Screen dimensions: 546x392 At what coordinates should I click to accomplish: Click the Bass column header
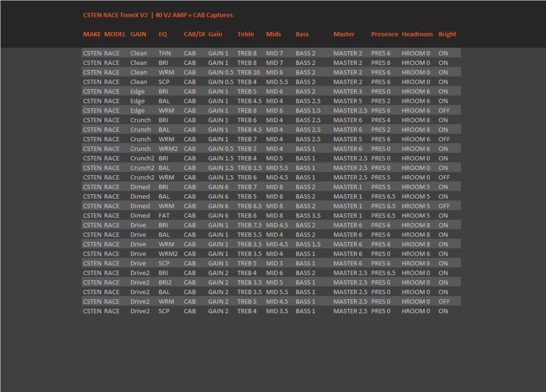pyautogui.click(x=302, y=34)
